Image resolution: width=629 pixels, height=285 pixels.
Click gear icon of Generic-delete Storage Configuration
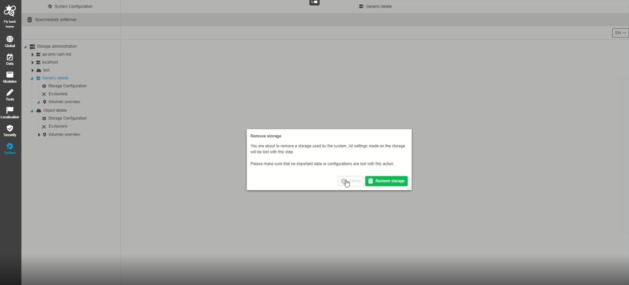click(44, 86)
